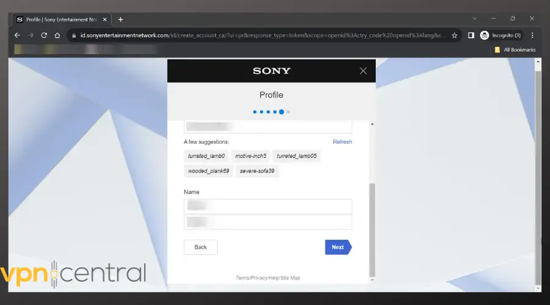Viewport: 550px width, 305px height.
Task: Open the side panel icon
Action: [471, 35]
